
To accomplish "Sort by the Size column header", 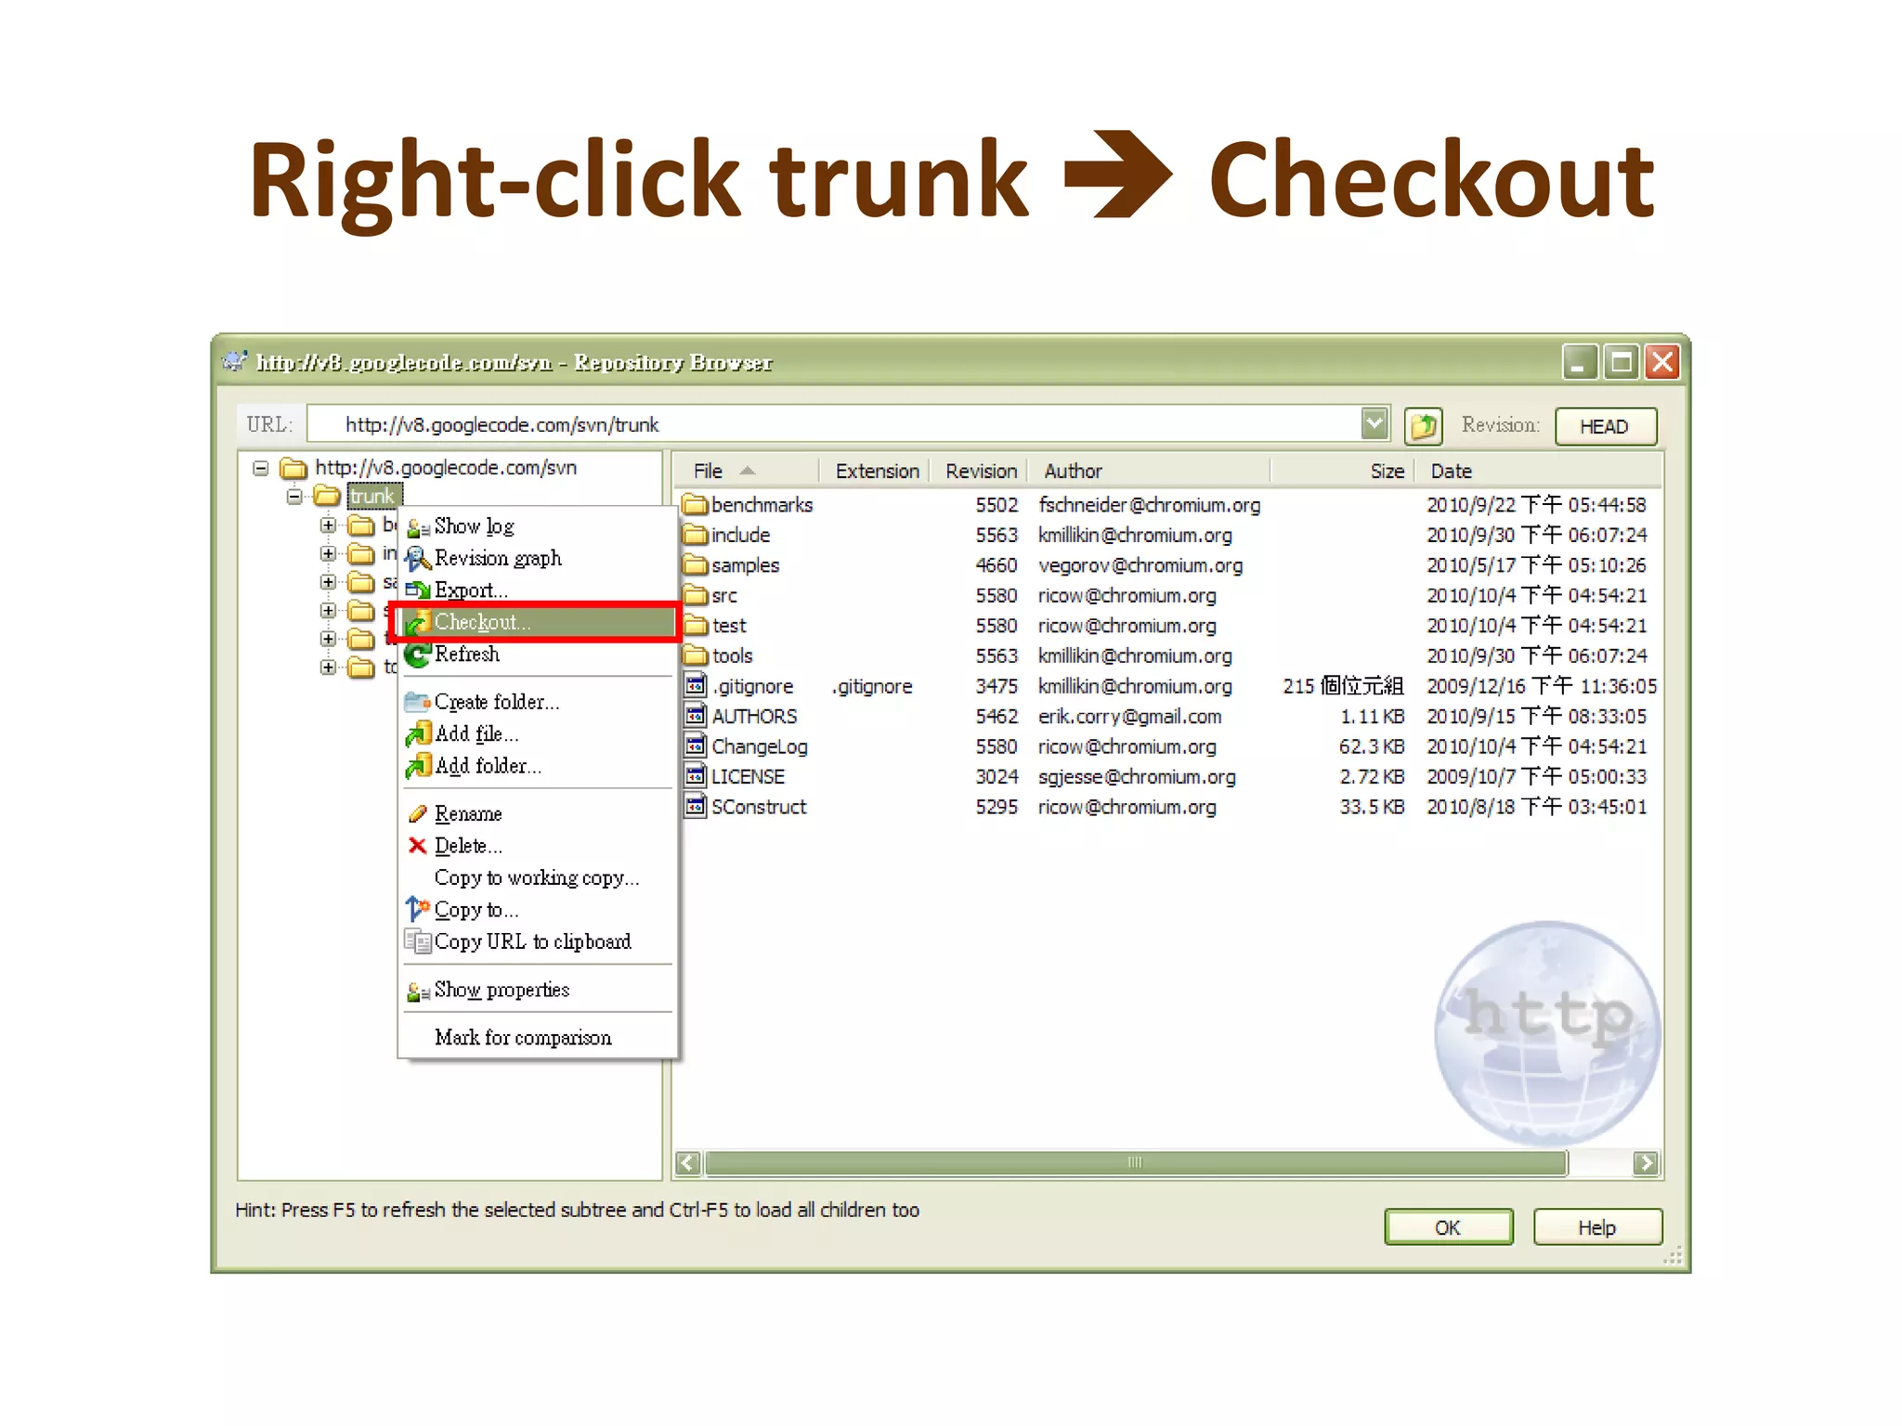I will pyautogui.click(x=1342, y=471).
